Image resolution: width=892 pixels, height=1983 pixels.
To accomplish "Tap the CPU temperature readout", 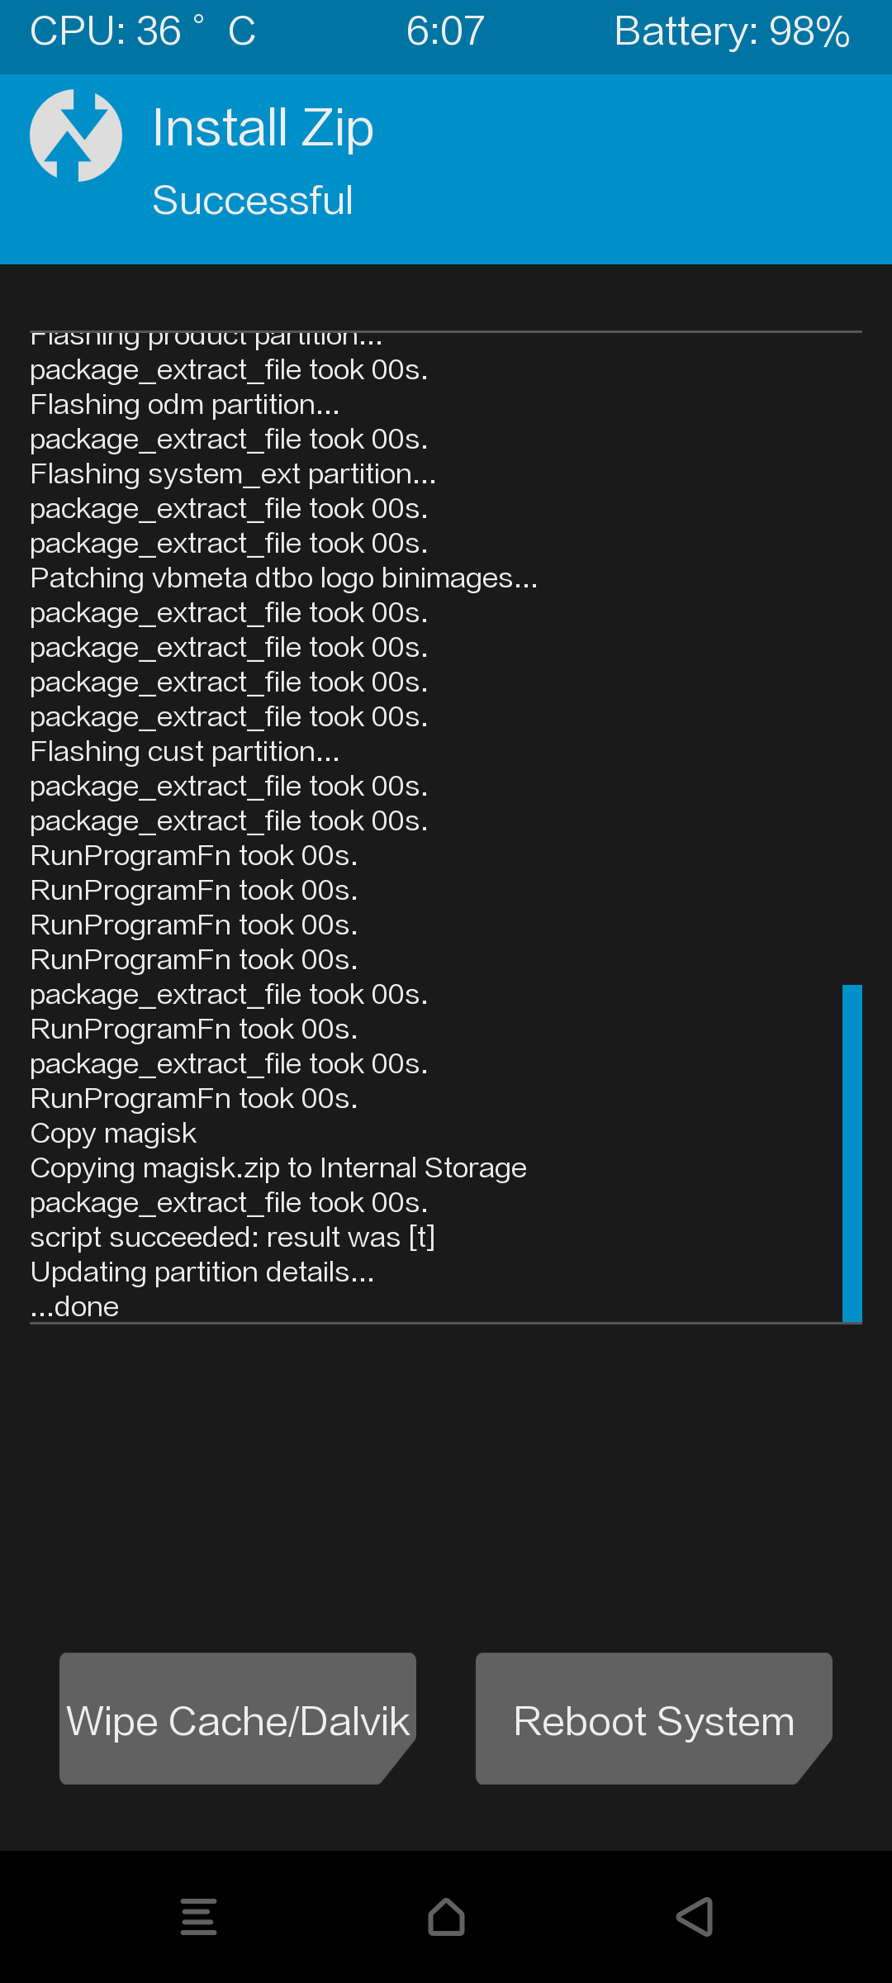I will click(x=143, y=33).
